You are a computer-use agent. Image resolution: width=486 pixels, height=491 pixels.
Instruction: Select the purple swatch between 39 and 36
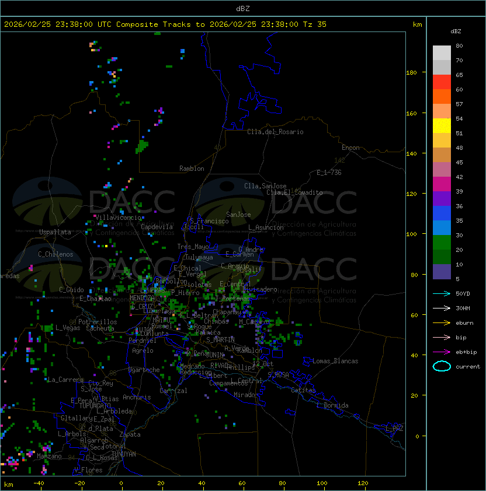coord(442,199)
